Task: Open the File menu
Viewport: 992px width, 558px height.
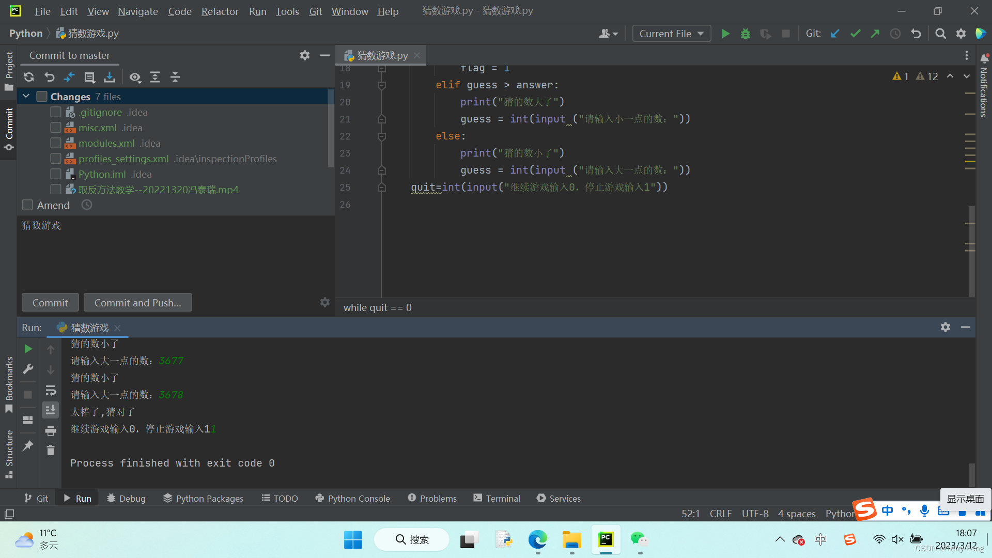Action: click(42, 11)
